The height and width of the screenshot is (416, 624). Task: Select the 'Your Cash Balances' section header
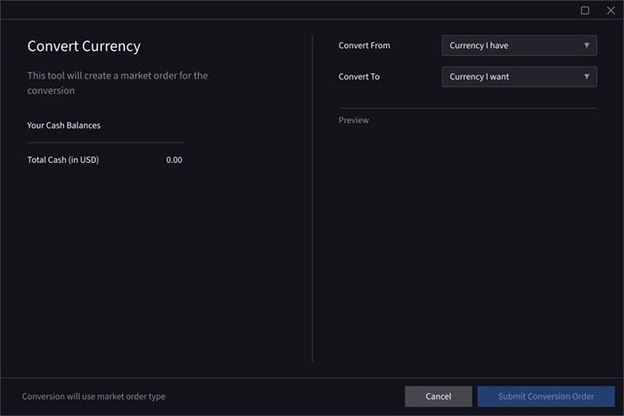(64, 126)
